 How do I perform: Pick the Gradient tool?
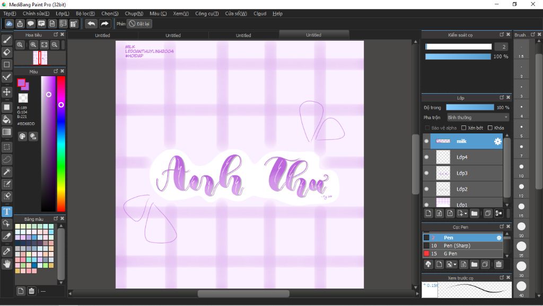coord(6,132)
